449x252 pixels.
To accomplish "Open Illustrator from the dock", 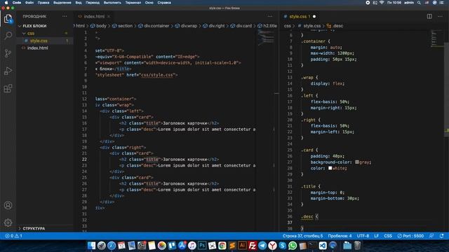I will click(x=242, y=246).
